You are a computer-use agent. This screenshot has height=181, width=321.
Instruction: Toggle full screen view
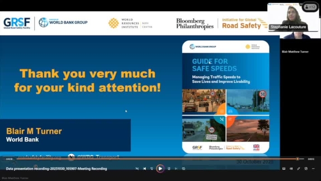[x=298, y=168]
